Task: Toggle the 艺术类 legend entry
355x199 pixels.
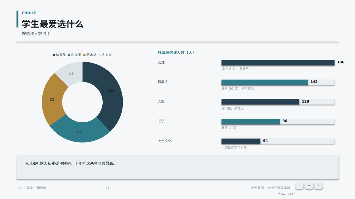Action: [90, 55]
